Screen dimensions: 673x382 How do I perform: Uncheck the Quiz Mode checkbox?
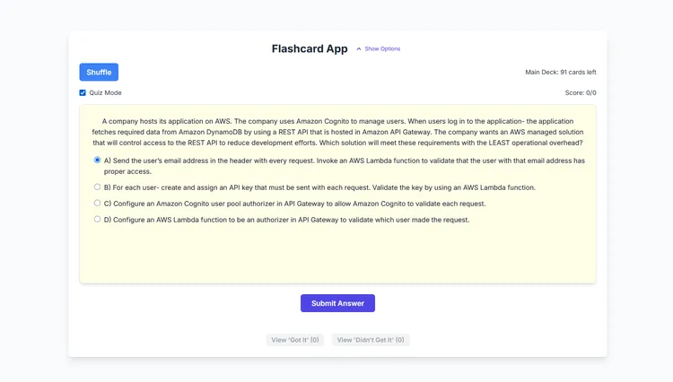[83, 92]
